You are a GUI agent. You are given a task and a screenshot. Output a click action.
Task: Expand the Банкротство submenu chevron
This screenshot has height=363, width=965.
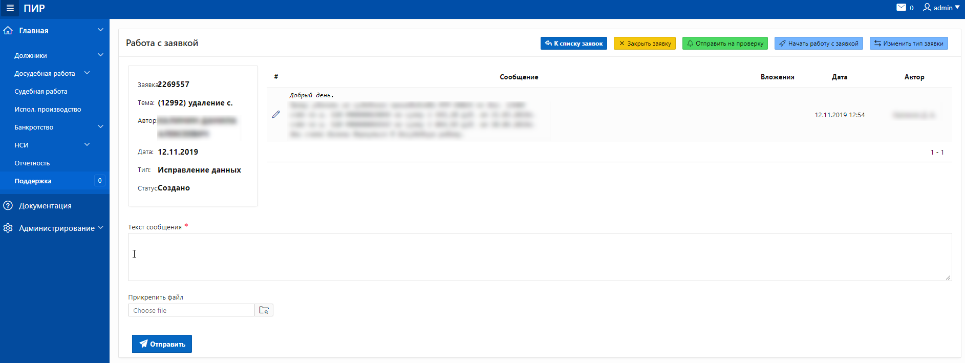click(x=100, y=126)
